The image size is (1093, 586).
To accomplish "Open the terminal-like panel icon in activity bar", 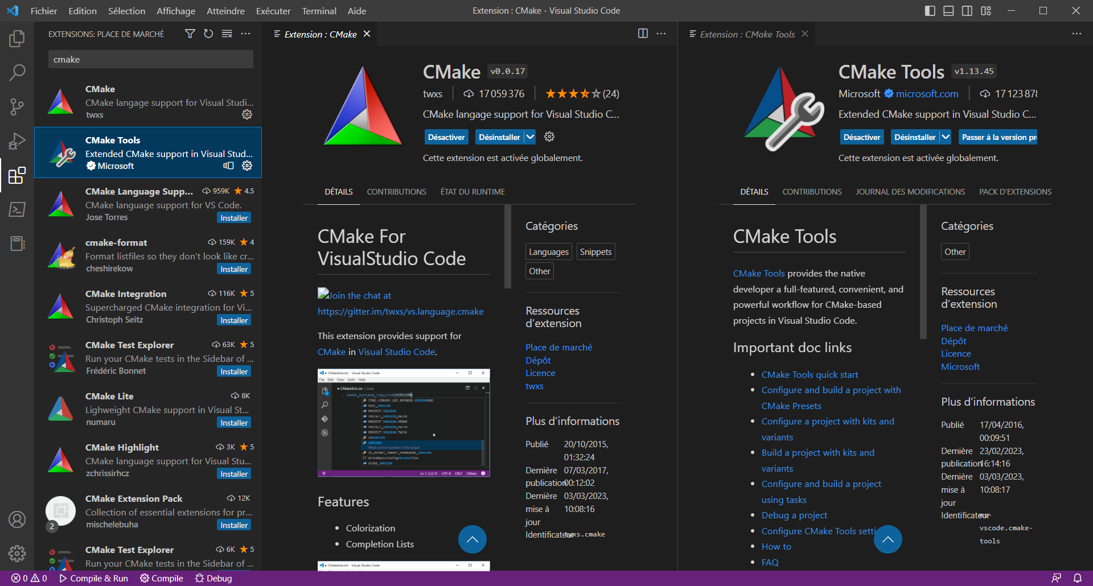I will click(x=17, y=209).
